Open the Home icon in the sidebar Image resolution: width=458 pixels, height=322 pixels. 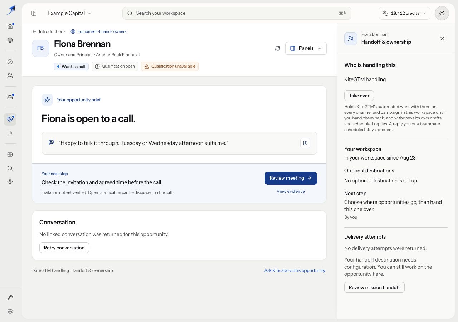(x=10, y=26)
